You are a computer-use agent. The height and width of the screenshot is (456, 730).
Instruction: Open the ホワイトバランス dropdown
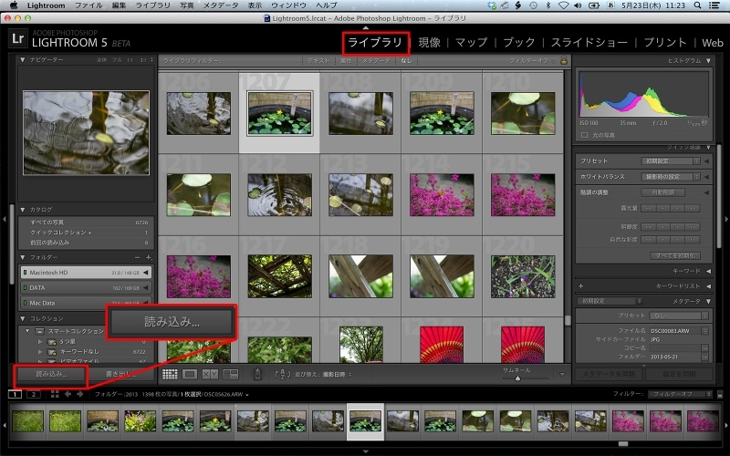click(x=671, y=176)
